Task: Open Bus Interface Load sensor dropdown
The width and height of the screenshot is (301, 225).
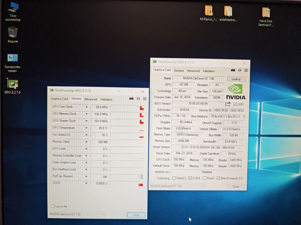Action: click(86, 169)
